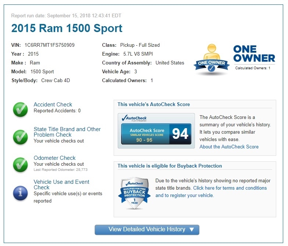Viewport: 288px width, 246px height.
Task: Click the One Owner ribbon badge icon
Action: tap(211, 60)
